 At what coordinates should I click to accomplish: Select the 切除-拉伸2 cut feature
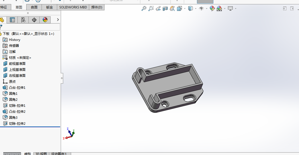(17, 123)
